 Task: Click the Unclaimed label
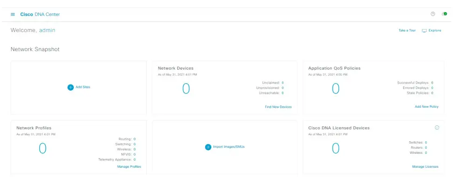click(x=271, y=83)
